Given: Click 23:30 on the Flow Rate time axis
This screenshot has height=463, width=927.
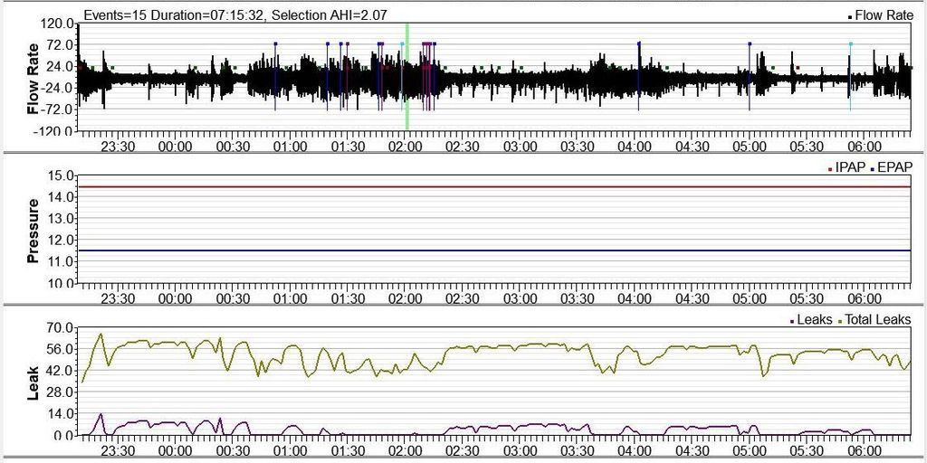Looking at the screenshot, I should click(118, 146).
